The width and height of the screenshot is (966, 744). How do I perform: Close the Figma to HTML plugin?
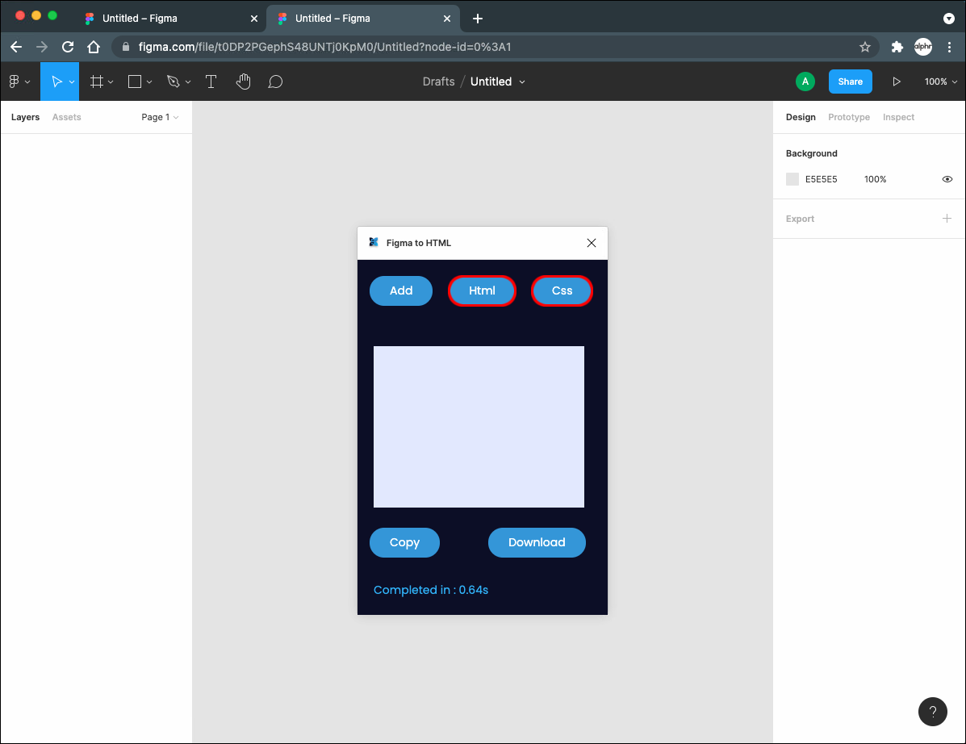(592, 243)
